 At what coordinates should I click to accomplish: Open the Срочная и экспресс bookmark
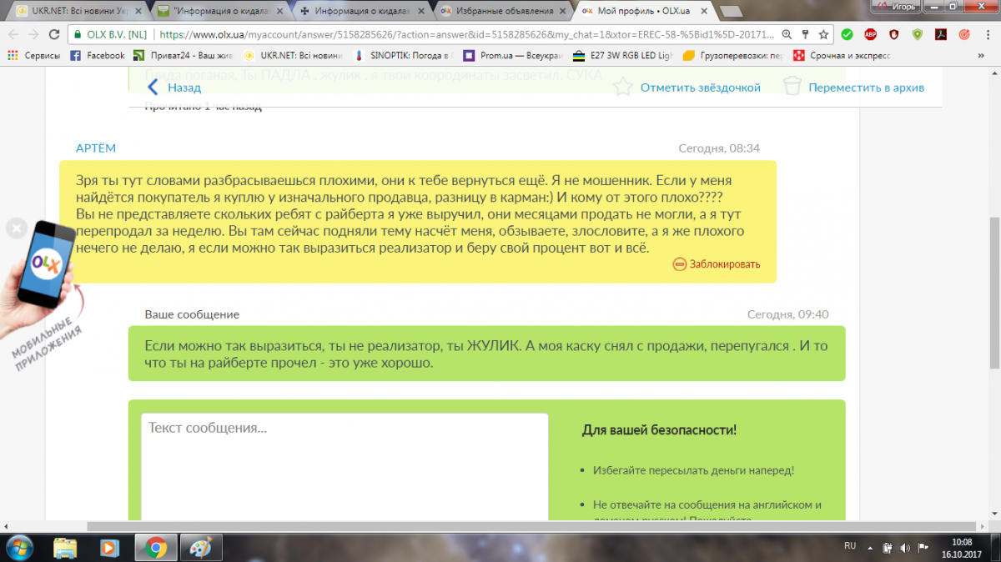[843, 56]
